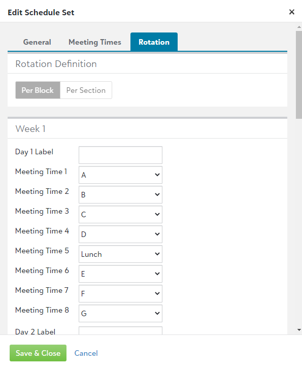Expand the Meeting Time 3 dropdown
302x370 pixels.
tap(120, 215)
